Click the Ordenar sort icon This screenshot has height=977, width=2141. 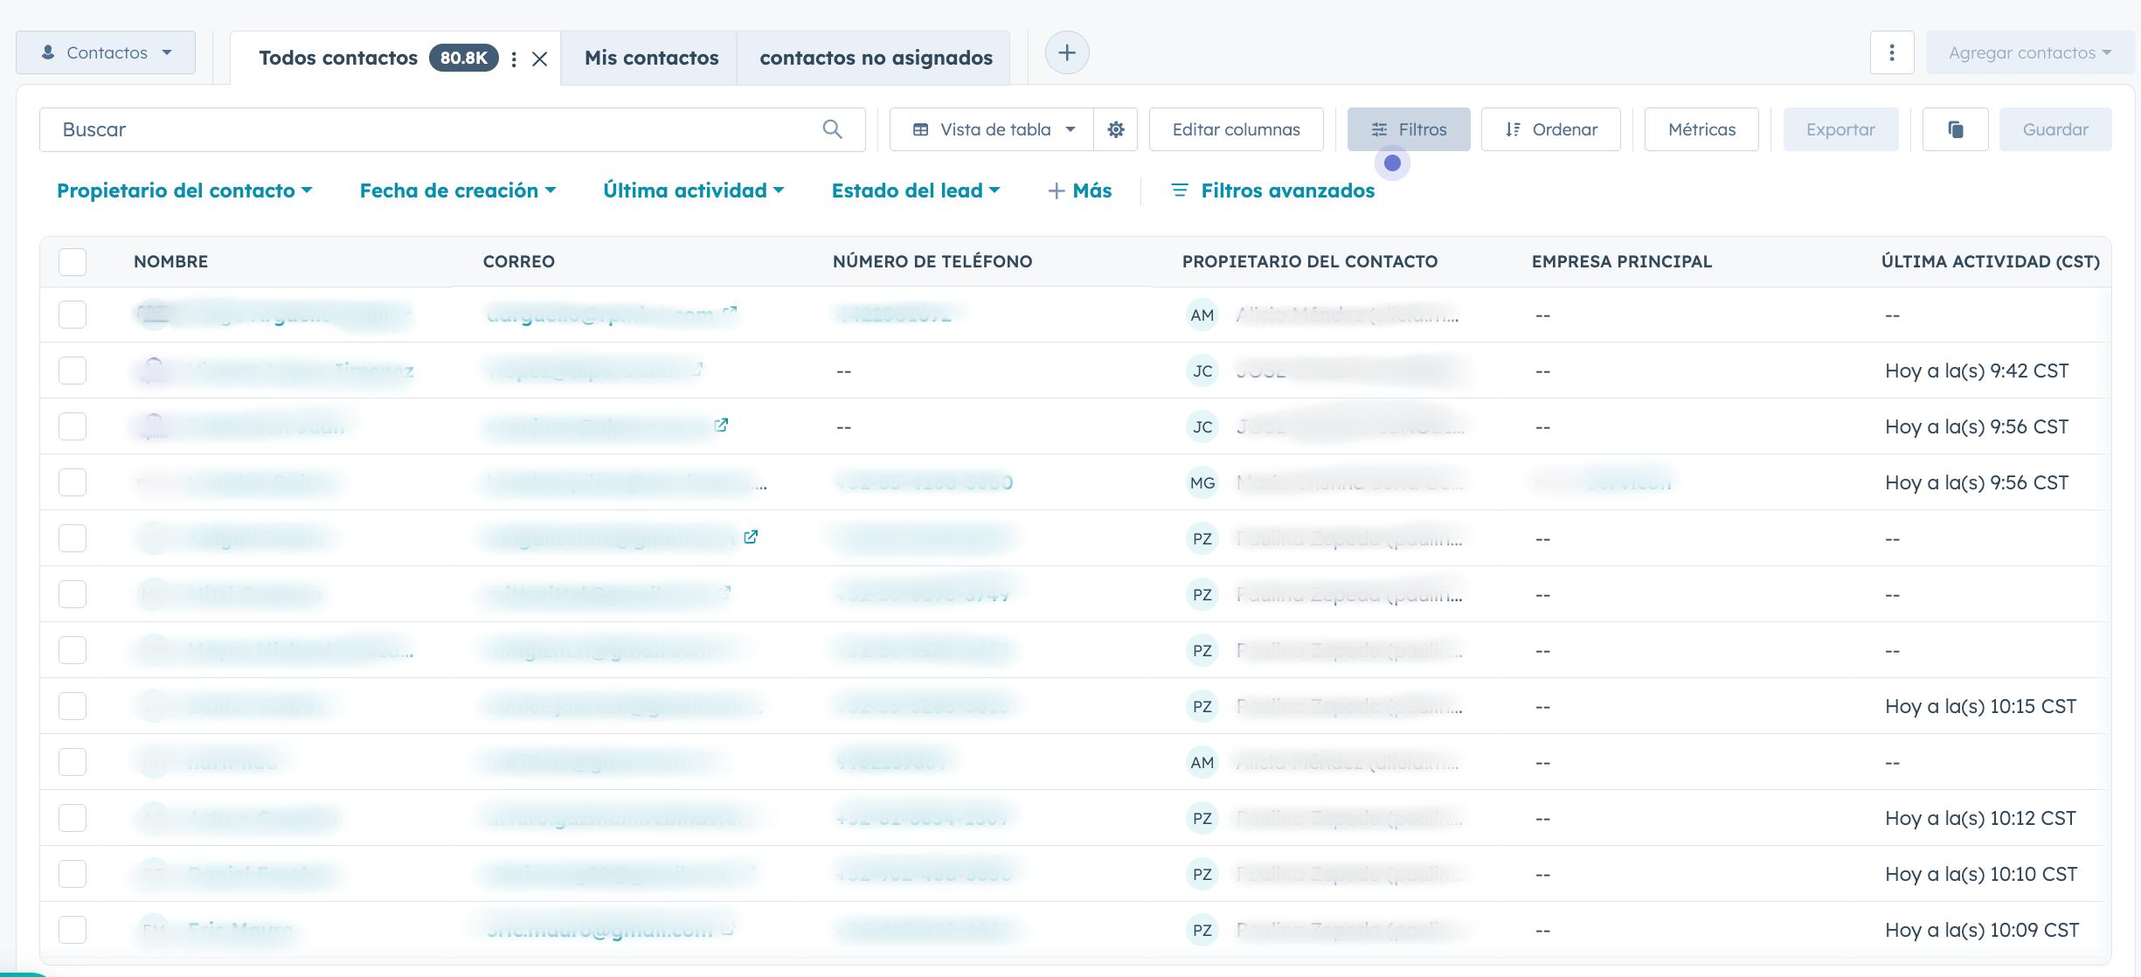[1514, 128]
